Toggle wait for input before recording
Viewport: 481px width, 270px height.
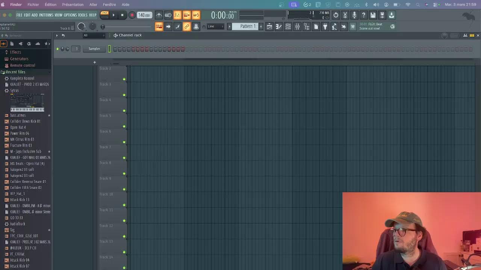point(168,15)
